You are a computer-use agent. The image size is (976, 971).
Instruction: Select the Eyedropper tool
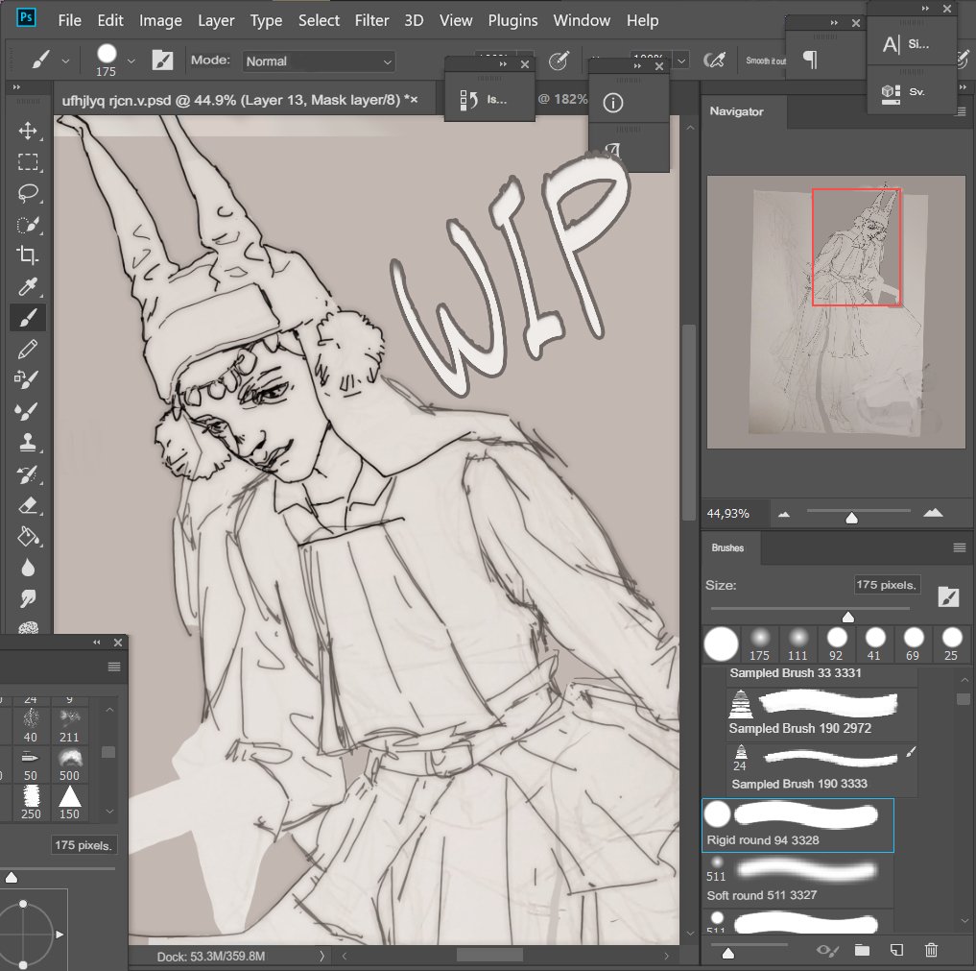(x=28, y=286)
